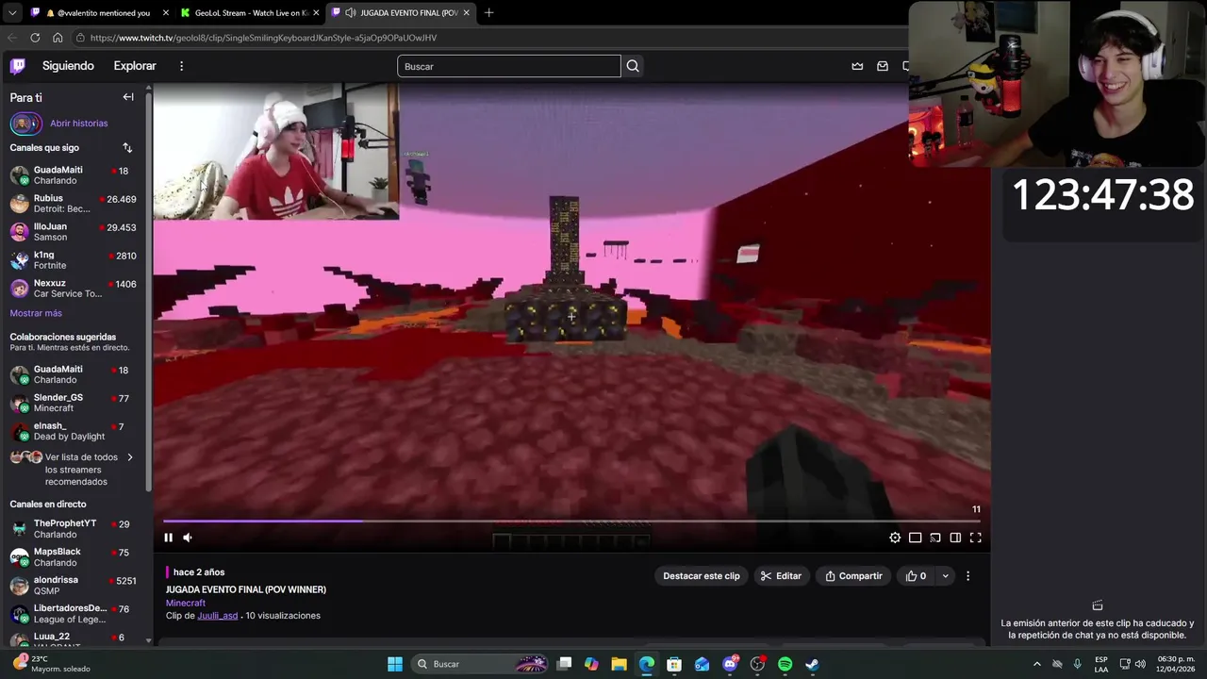1207x679 pixels.
Task: Open the Prime loot crown icon
Action: coord(857,66)
